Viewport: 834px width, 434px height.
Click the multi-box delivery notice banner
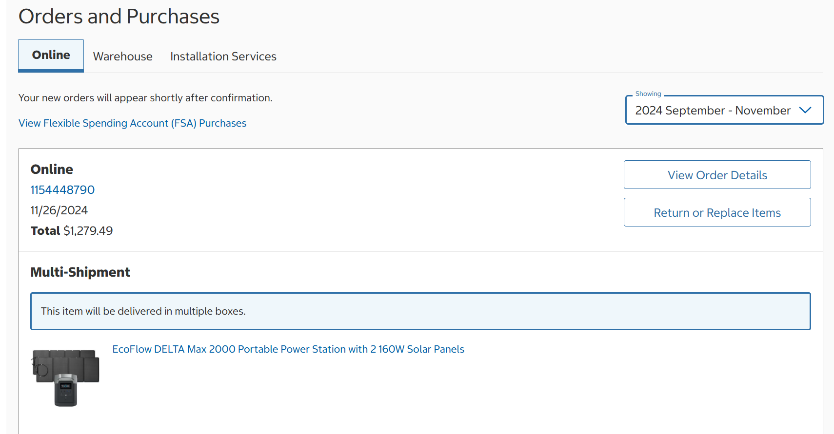coord(420,311)
